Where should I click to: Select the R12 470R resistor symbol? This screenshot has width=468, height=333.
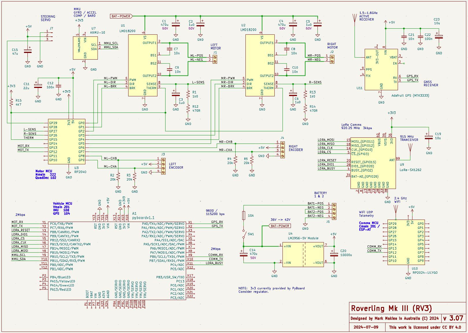point(188,108)
